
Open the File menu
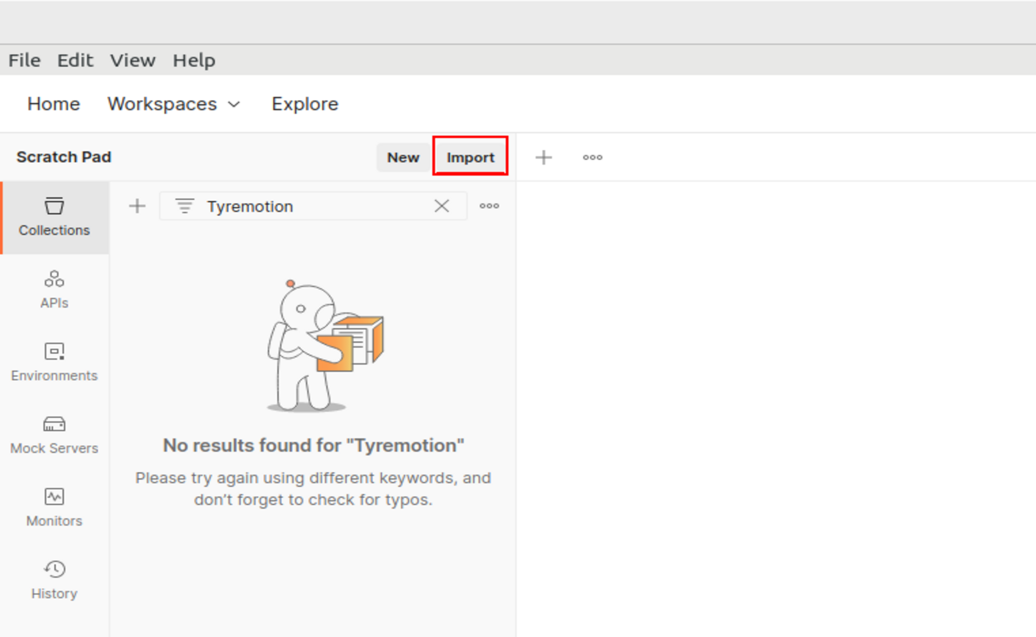[24, 60]
